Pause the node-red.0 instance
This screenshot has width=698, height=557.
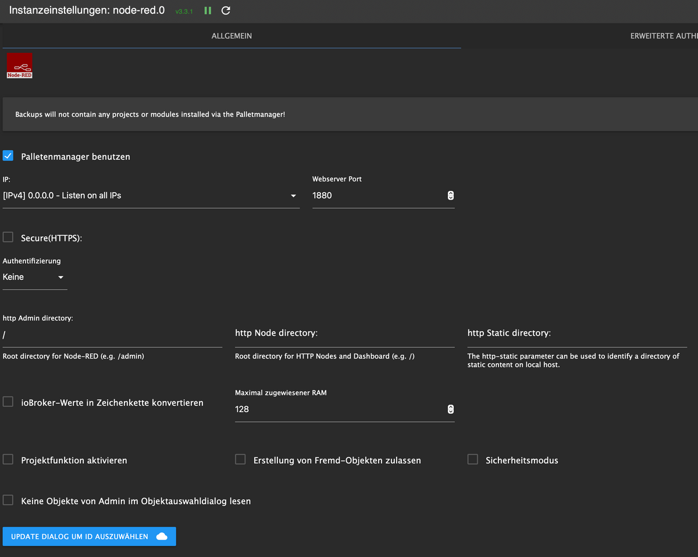pyautogui.click(x=208, y=10)
